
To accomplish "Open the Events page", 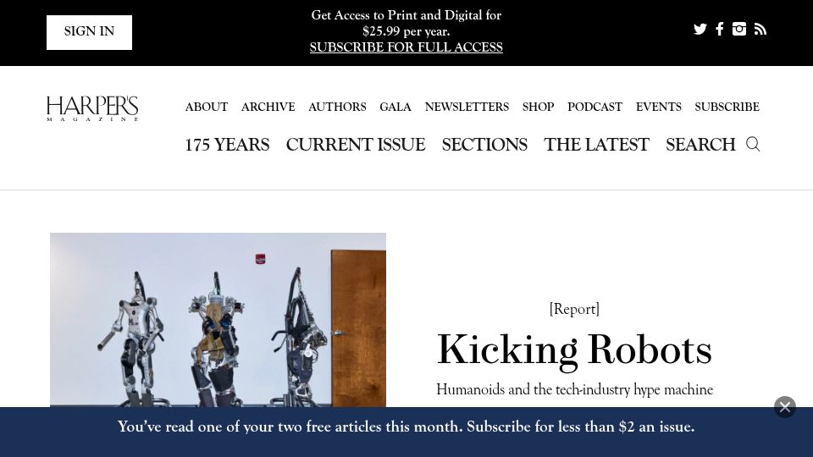I will pos(659,107).
